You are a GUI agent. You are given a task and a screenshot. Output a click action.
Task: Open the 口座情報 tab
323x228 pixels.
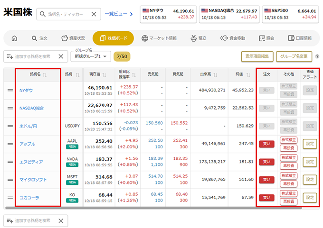click(x=300, y=38)
